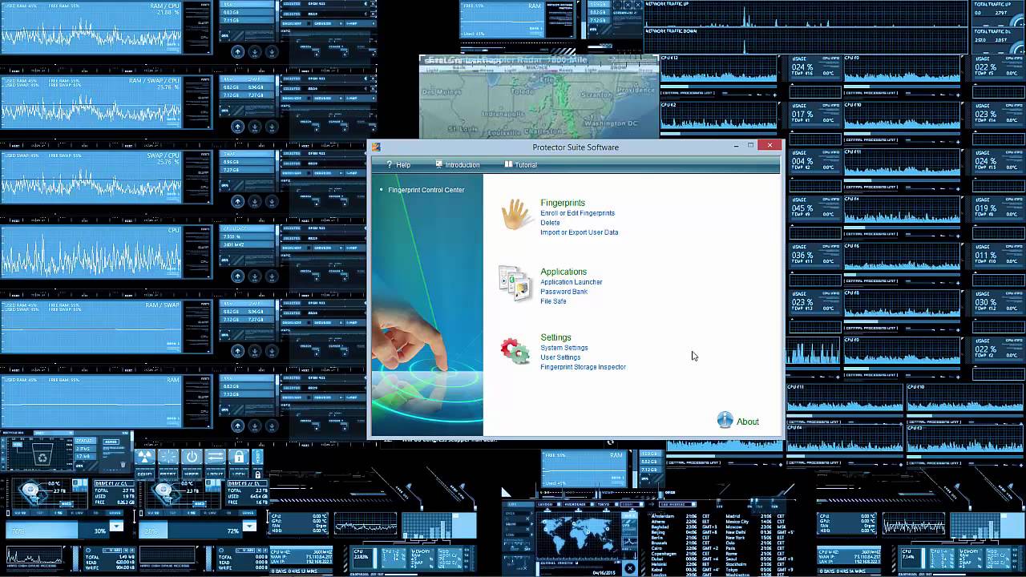Click the Delete fingerprints link
The image size is (1026, 577).
(x=550, y=223)
